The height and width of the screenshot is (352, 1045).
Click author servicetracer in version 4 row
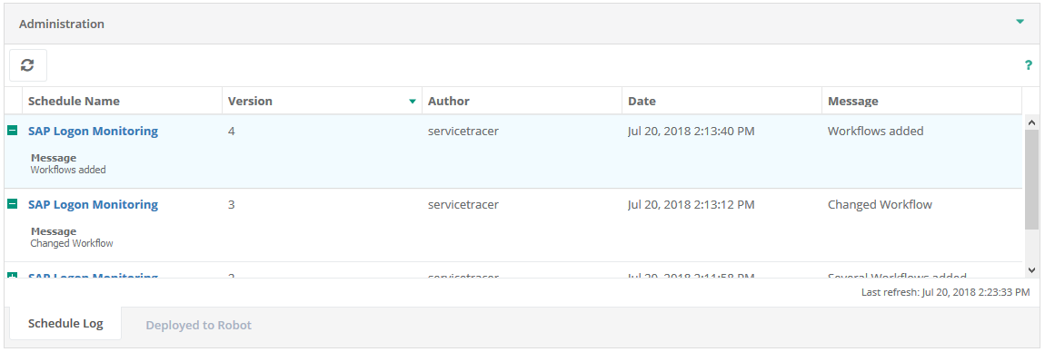463,131
